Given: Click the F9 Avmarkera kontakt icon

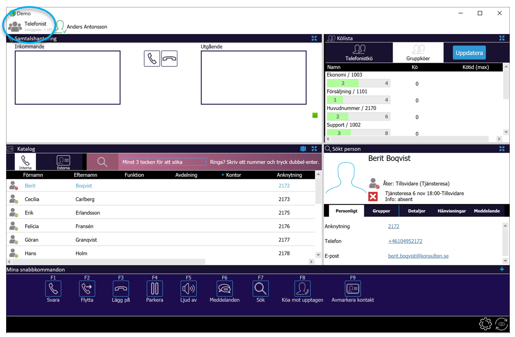Looking at the screenshot, I should [353, 288].
